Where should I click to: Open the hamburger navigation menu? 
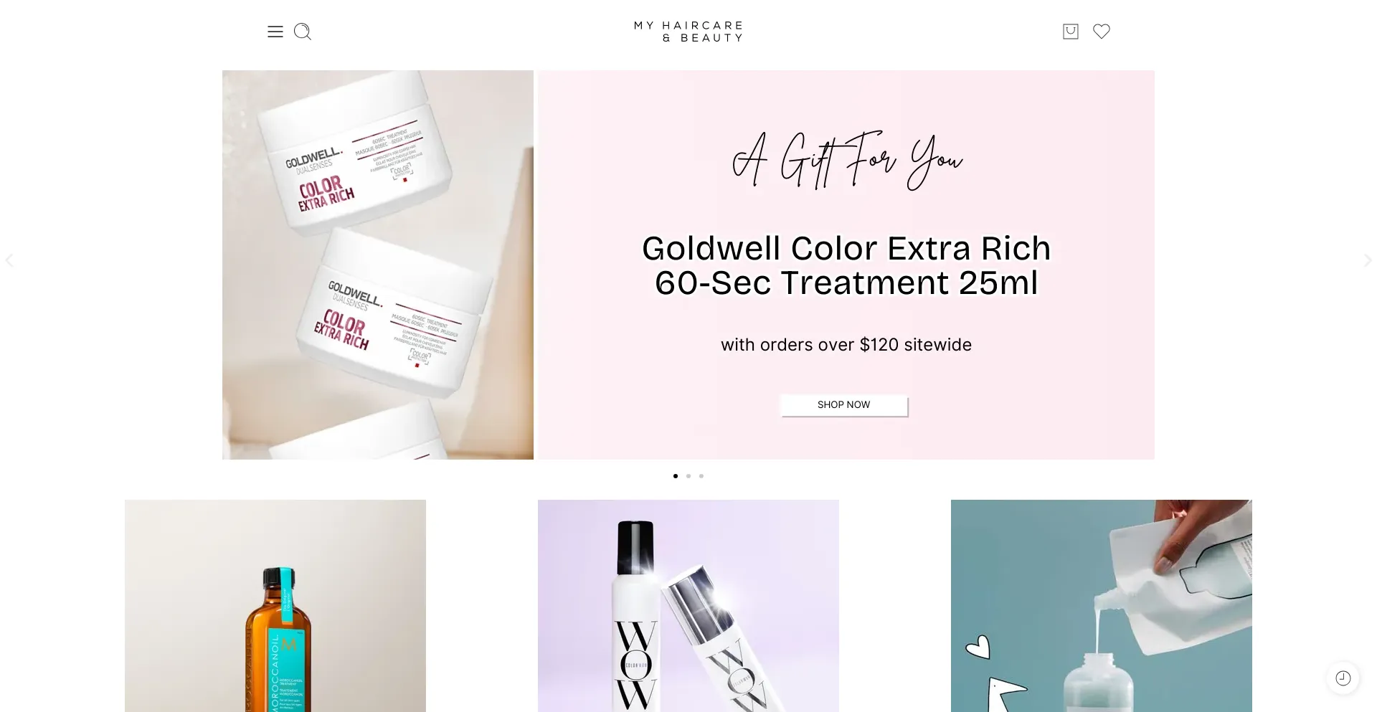pos(275,32)
